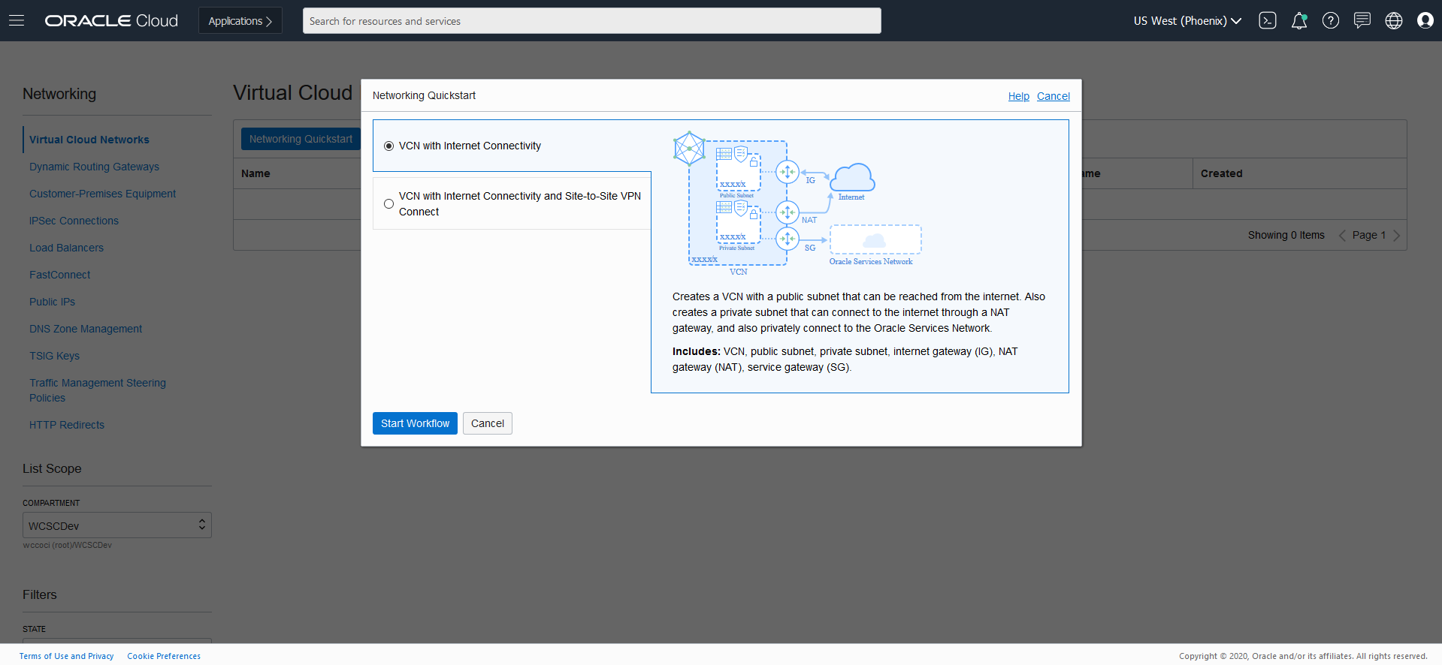Open the hamburger navigation menu

tap(17, 20)
